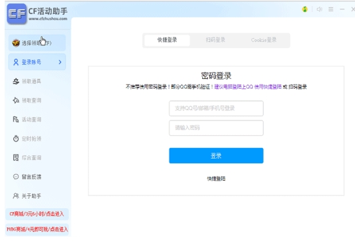
Task: Click the QQ号/邮箱/手机号 account input field
Action: (216, 109)
